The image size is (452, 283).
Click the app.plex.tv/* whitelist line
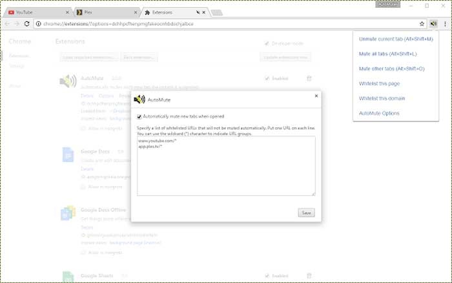(x=150, y=147)
